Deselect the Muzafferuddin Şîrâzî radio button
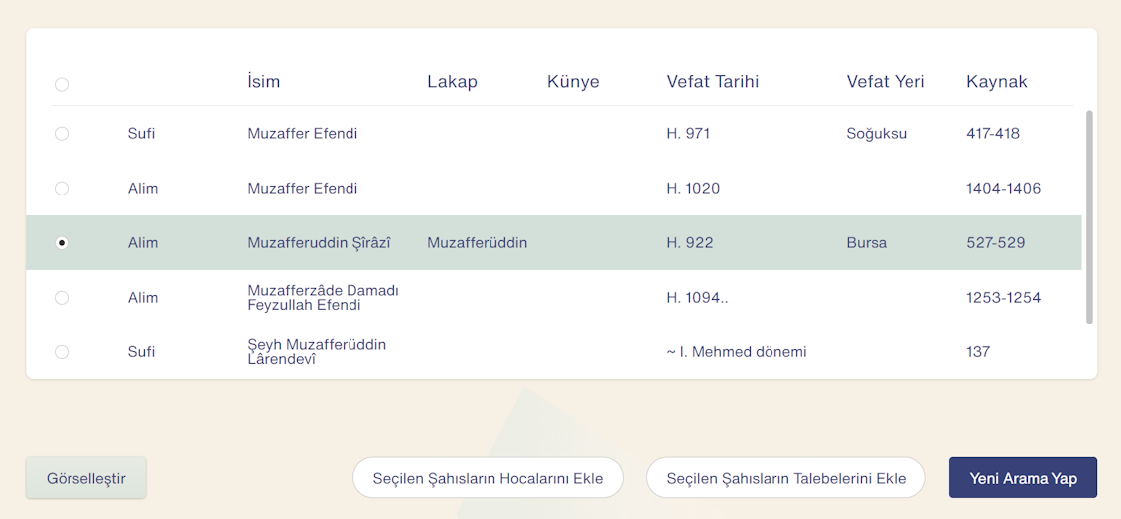Screen dimensions: 1121x519 [x=62, y=243]
